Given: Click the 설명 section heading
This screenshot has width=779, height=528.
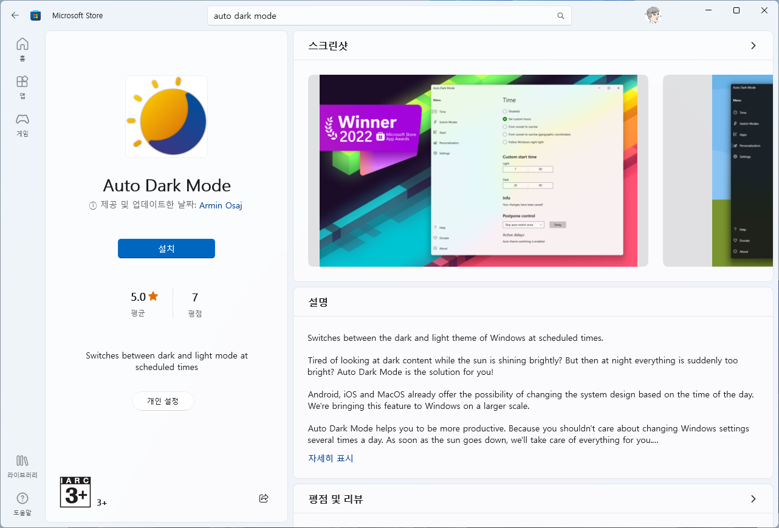Looking at the screenshot, I should coord(318,301).
